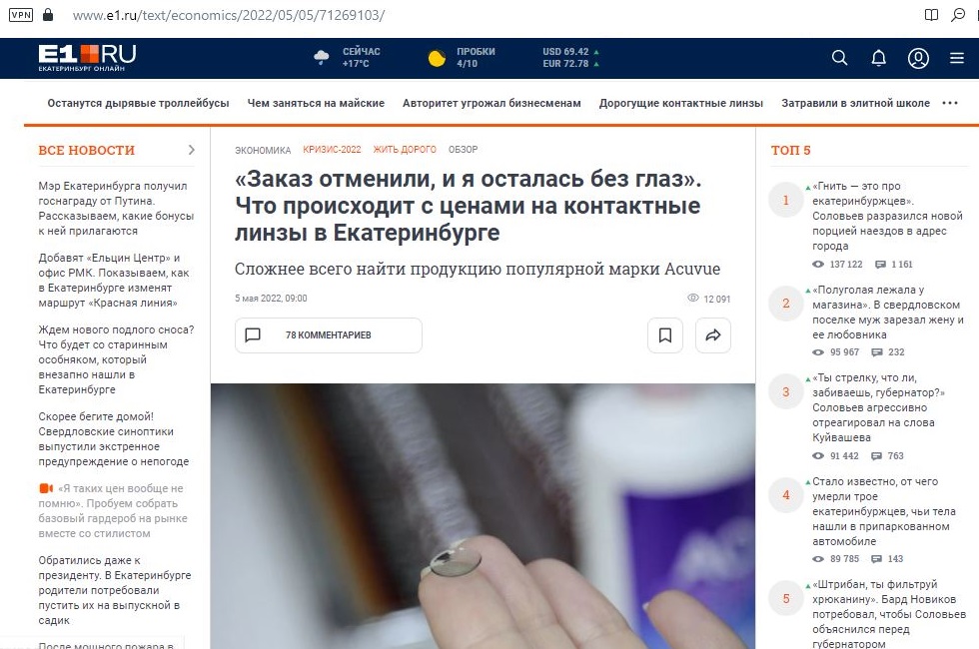Bookmark this article
Screen dimensions: 979x649
(664, 335)
